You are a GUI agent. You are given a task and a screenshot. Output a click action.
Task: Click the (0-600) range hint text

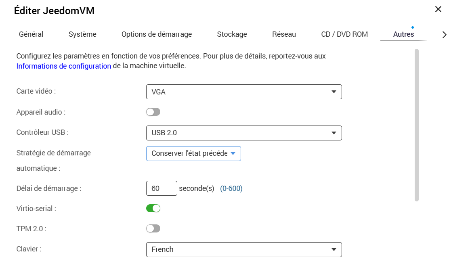(x=231, y=188)
